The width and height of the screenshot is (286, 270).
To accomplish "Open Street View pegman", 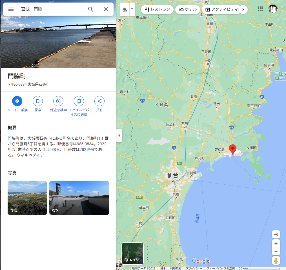I will pyautogui.click(x=276, y=260).
